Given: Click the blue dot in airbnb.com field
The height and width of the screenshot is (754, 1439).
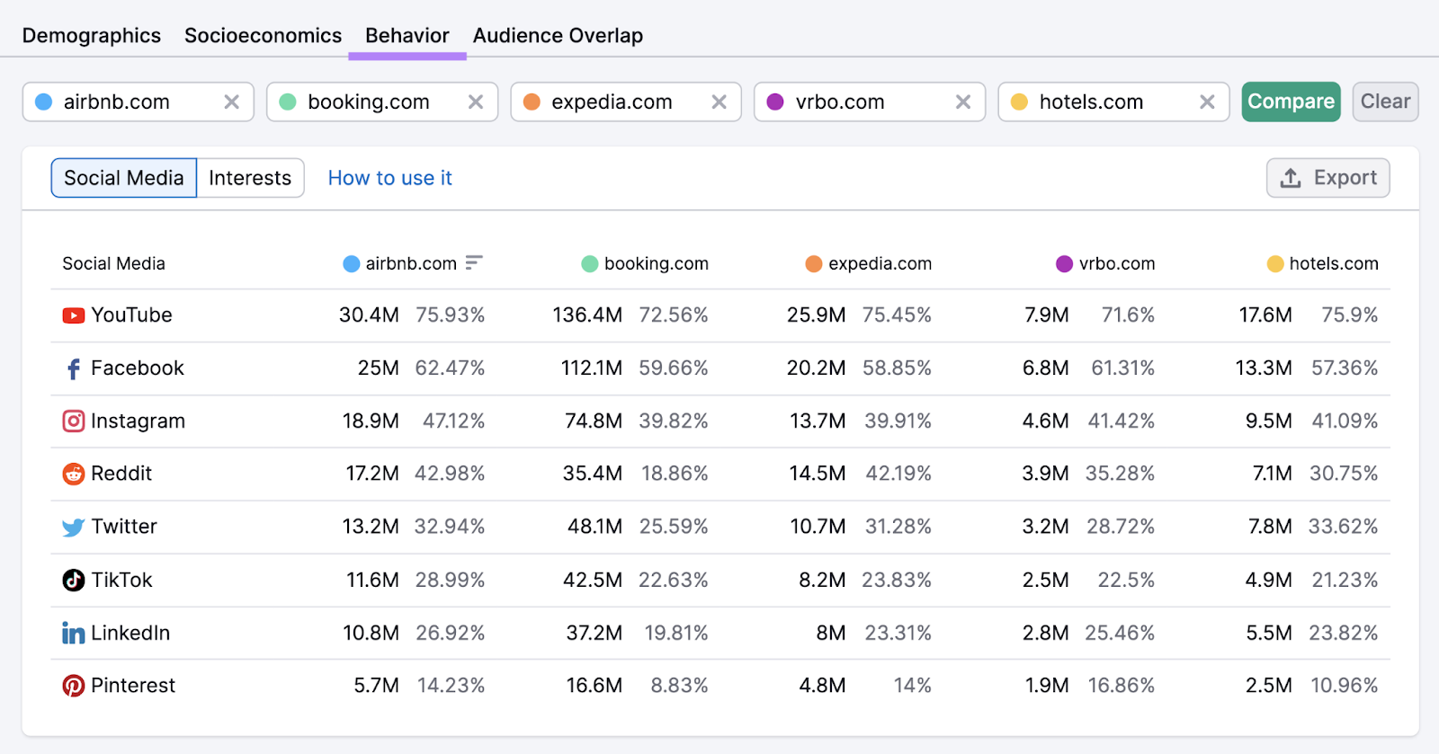Looking at the screenshot, I should pos(43,102).
